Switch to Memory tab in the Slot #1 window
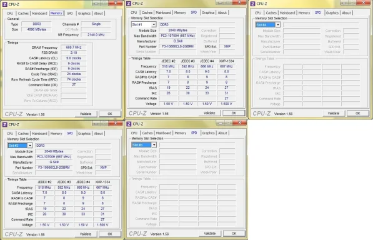The width and height of the screenshot is (373, 240). (x=180, y=12)
